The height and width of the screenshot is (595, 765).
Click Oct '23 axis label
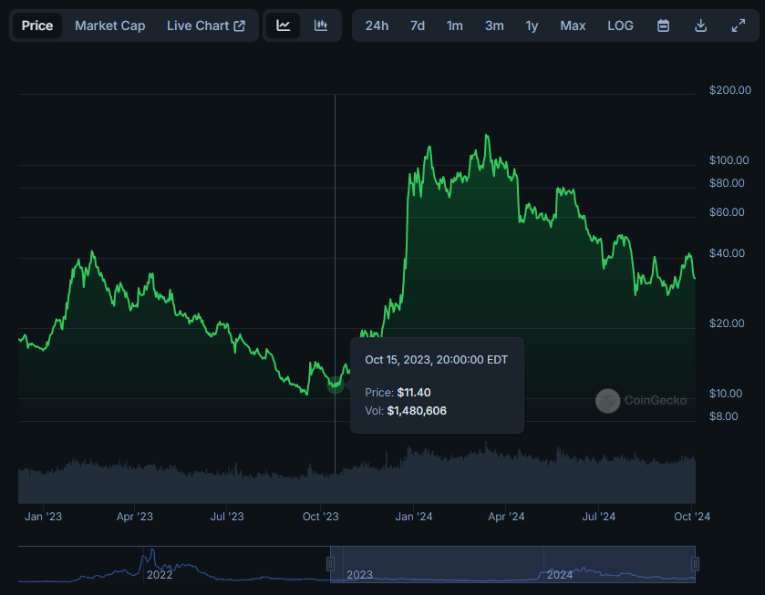(321, 517)
